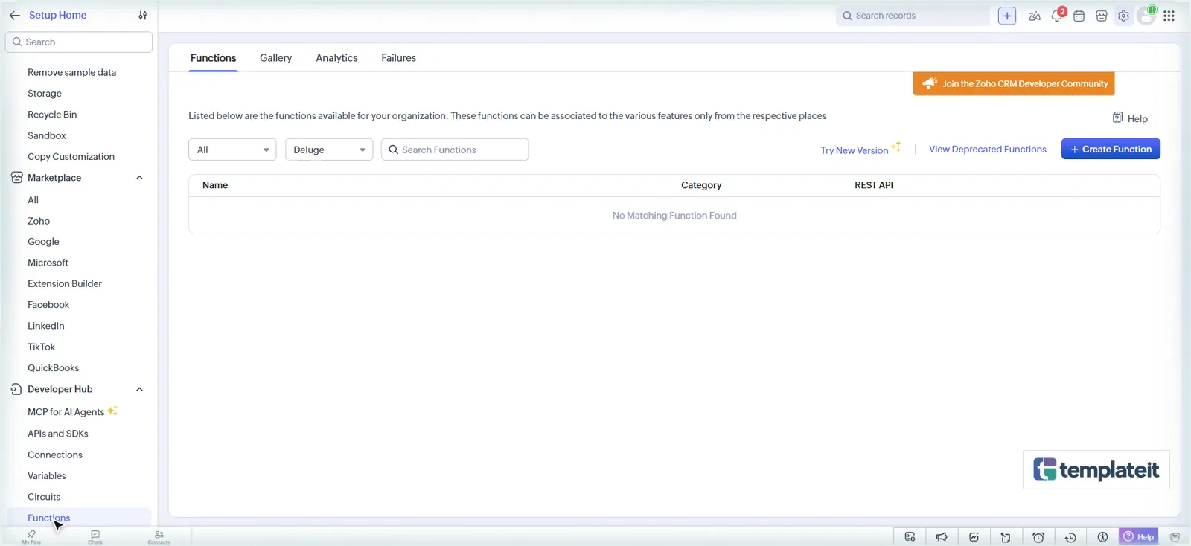Click the quick create plus button

click(x=1006, y=16)
